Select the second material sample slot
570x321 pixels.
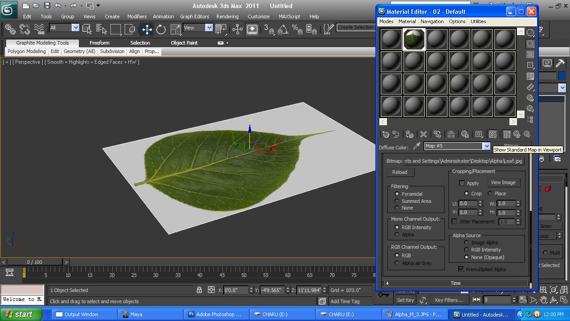point(414,39)
